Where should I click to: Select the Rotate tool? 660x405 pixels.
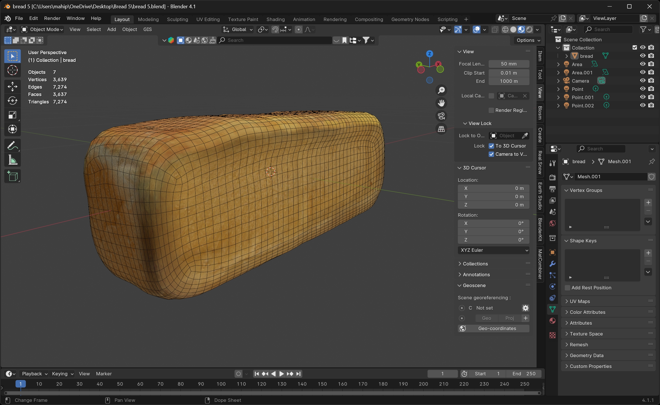point(12,101)
